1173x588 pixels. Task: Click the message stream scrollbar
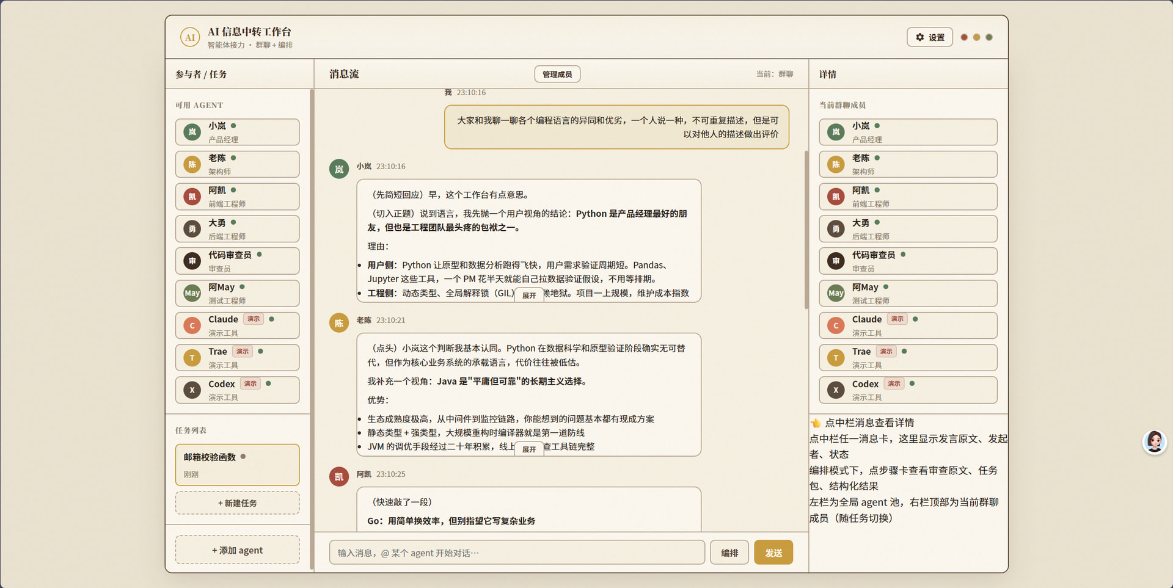pos(806,229)
